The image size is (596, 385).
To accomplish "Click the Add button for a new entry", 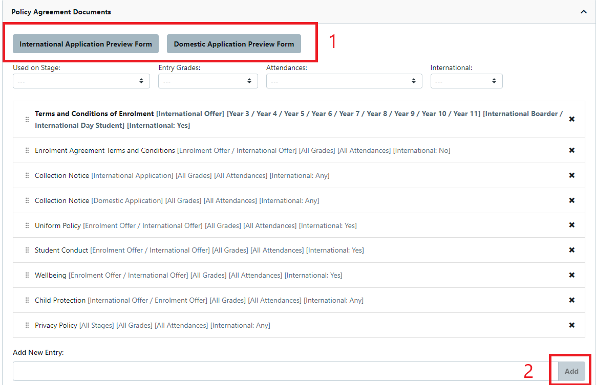I will [570, 371].
